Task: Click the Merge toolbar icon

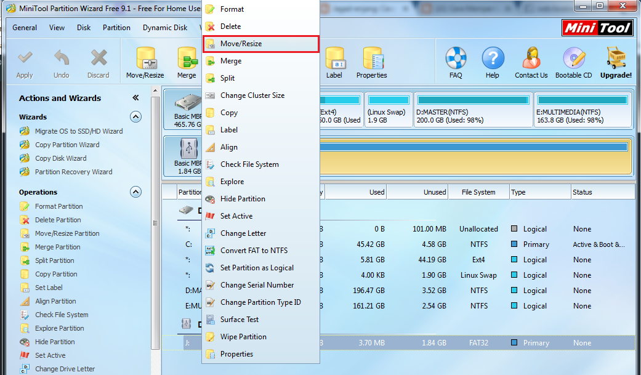Action: click(x=187, y=58)
